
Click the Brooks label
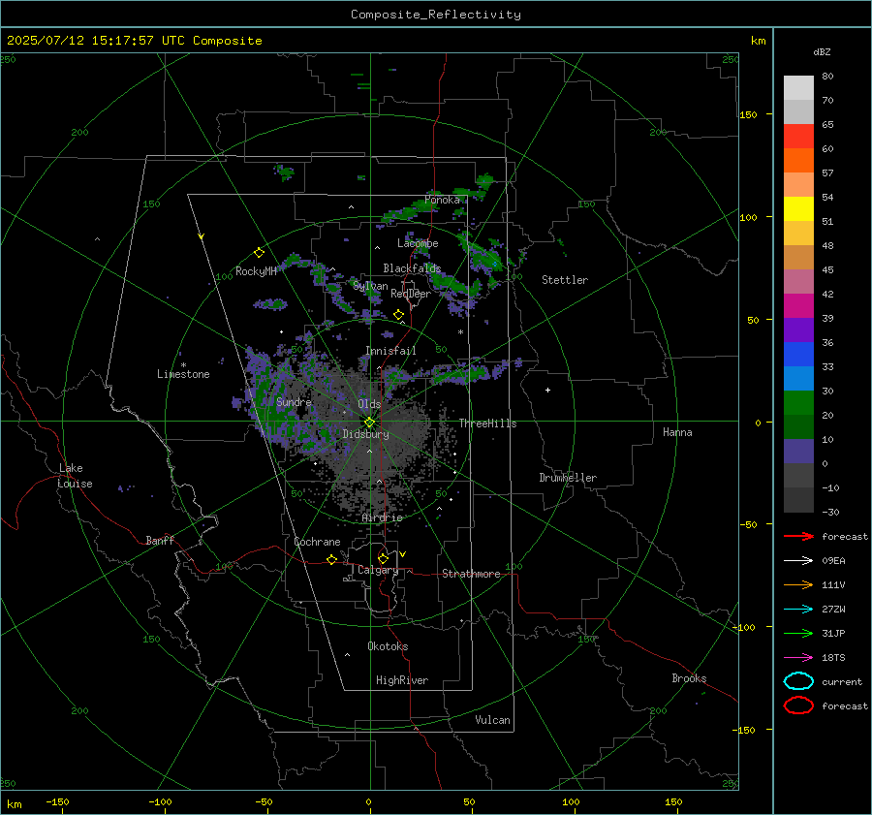[x=689, y=678]
